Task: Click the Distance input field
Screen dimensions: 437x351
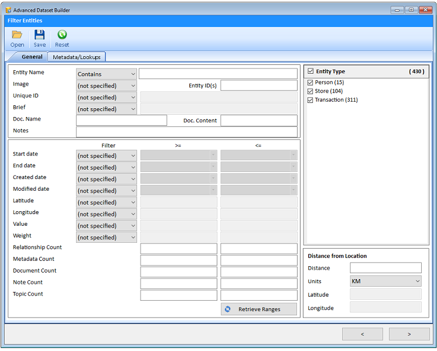Action: (x=385, y=268)
